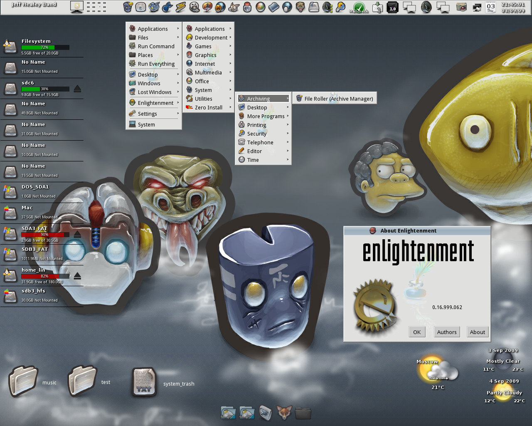Click the golden key launcher icon
This screenshot has height=426, width=532.
(x=340, y=7)
